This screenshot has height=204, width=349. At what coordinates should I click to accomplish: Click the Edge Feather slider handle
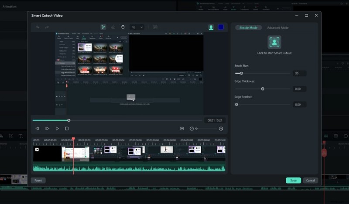(x=236, y=104)
